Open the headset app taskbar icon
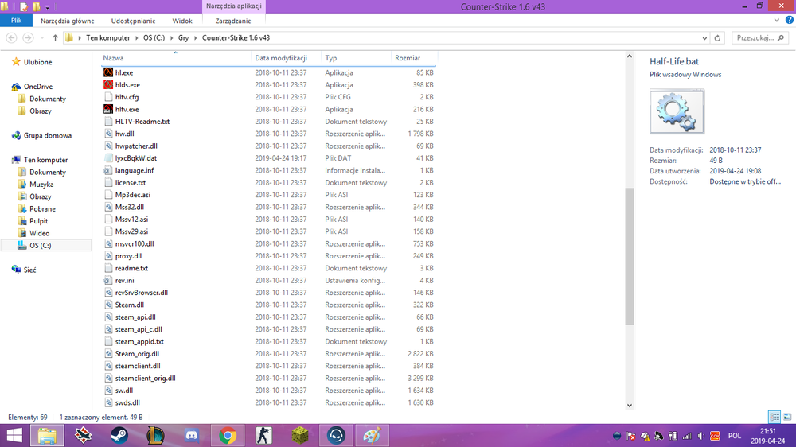 [x=336, y=435]
